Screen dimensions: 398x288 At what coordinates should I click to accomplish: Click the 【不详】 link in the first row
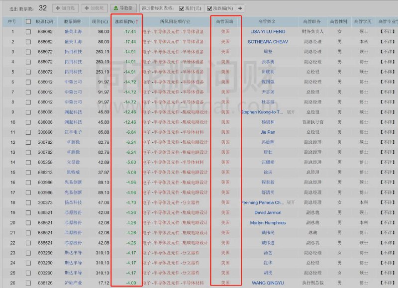(387, 31)
